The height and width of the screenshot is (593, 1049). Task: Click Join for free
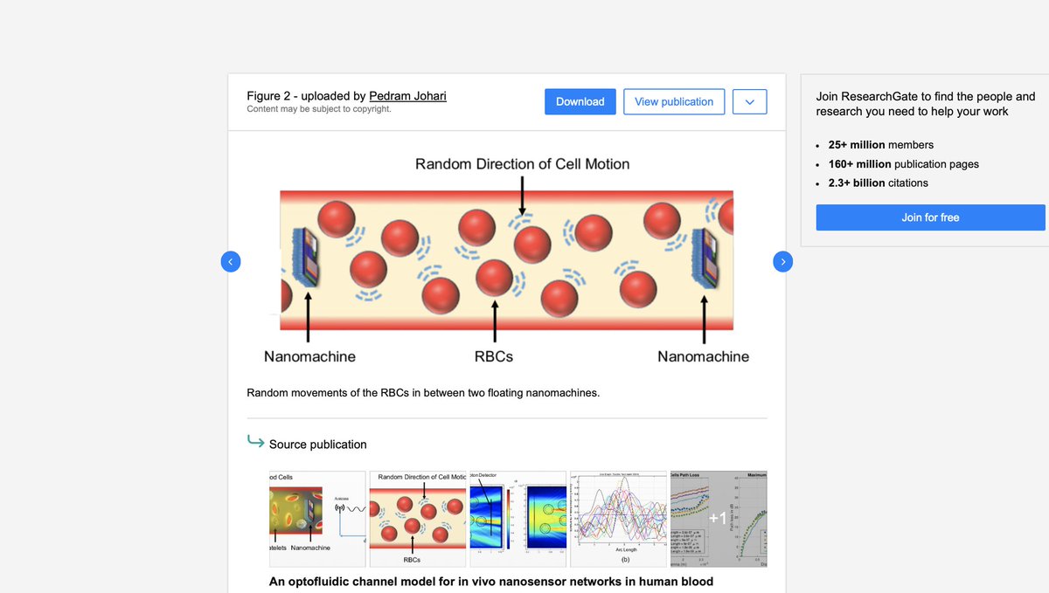coord(930,217)
